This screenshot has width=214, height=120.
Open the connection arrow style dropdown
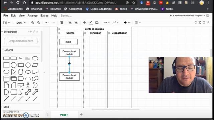coord(106,23)
